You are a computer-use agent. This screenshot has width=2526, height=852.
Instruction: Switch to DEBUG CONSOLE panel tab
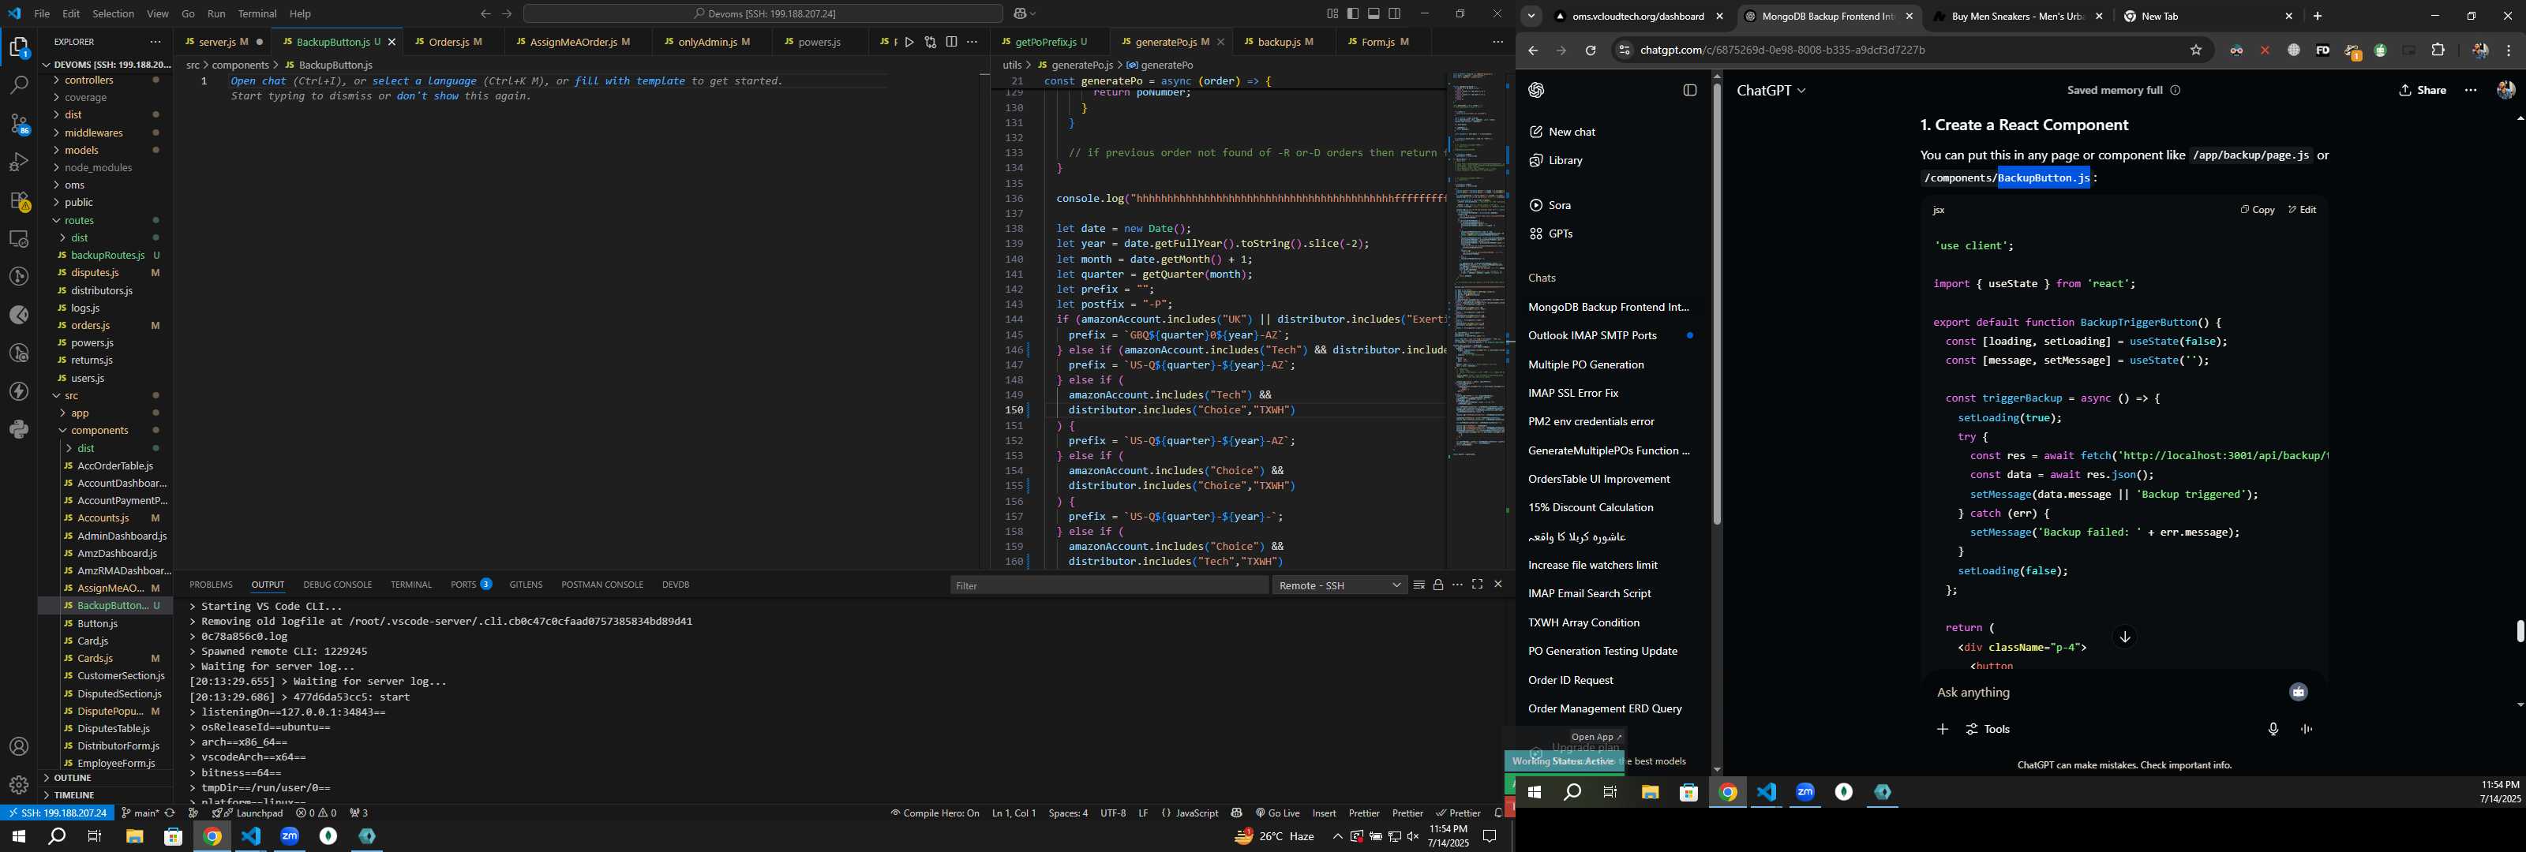337,585
